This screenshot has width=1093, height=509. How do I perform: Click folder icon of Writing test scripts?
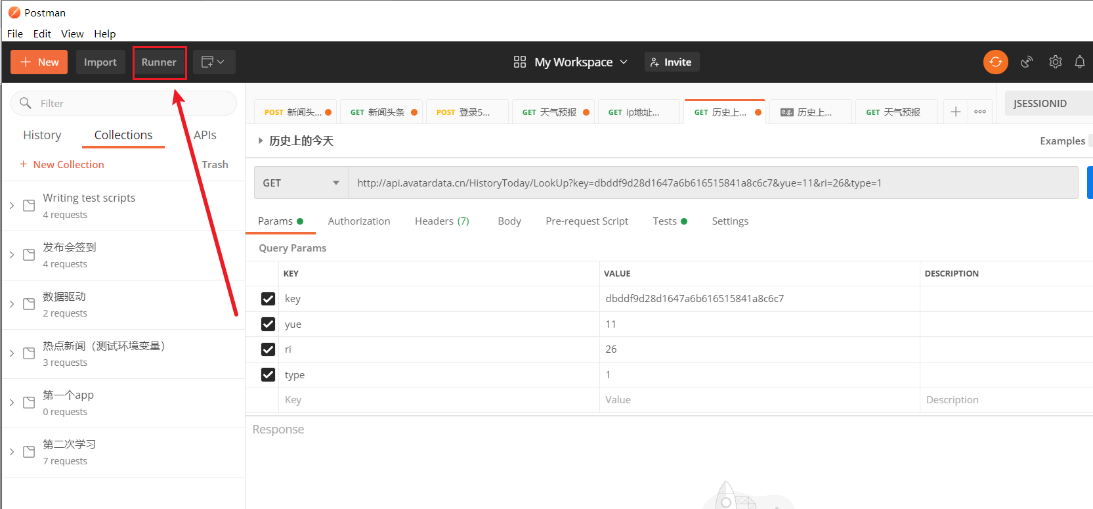(x=29, y=206)
